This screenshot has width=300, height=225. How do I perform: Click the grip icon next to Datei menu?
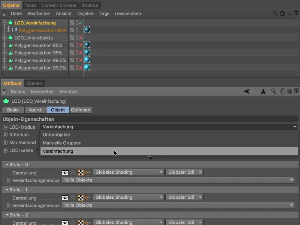point(5,13)
